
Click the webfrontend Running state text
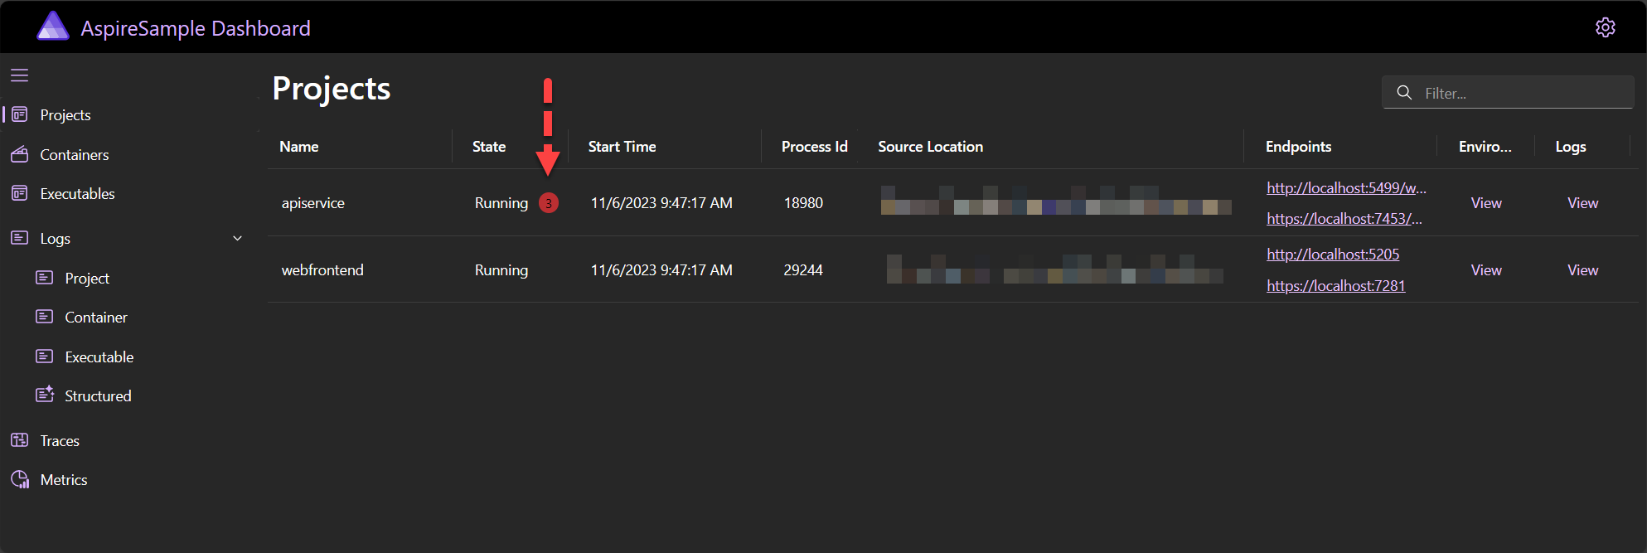coord(501,270)
